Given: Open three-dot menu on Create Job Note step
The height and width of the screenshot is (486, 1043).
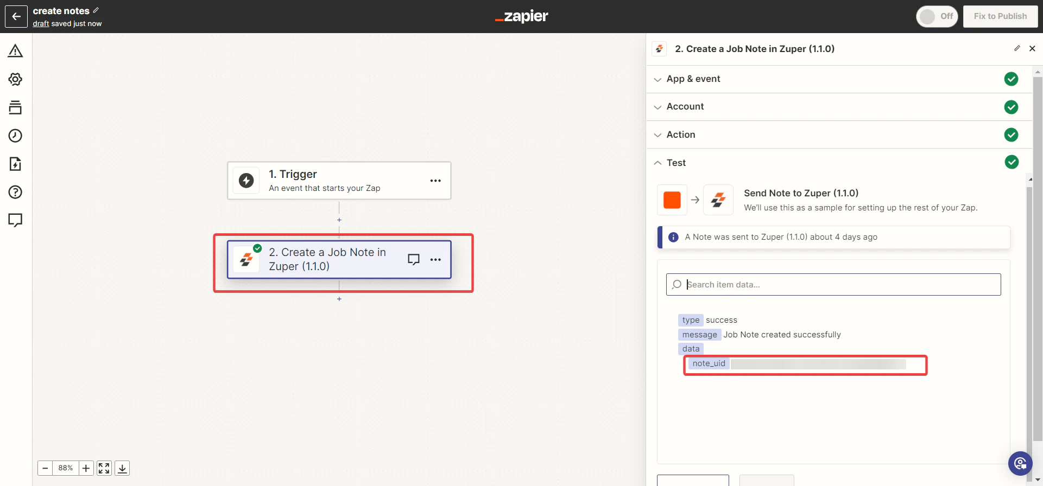Looking at the screenshot, I should tap(435, 260).
